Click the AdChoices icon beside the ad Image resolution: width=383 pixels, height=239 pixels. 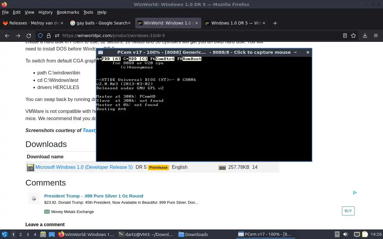[355, 192]
